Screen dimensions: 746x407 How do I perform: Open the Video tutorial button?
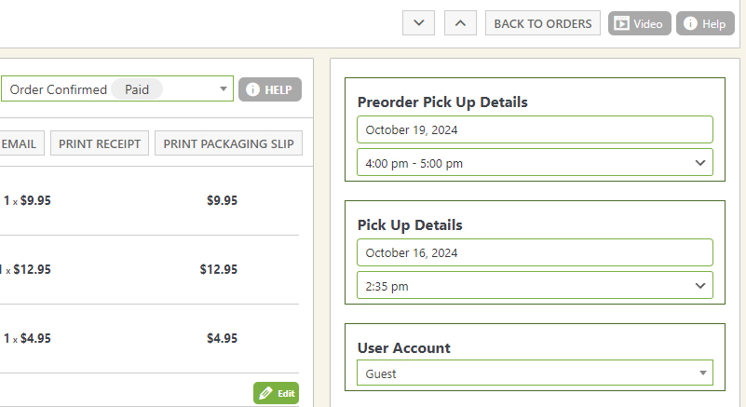(x=639, y=23)
